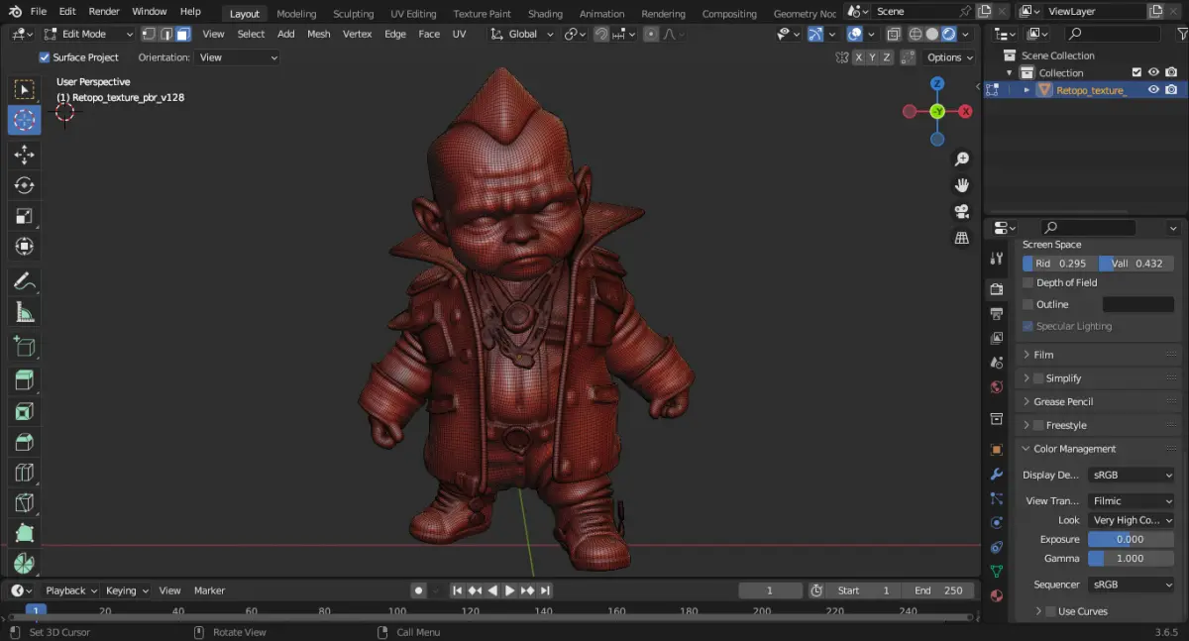The height and width of the screenshot is (641, 1189).
Task: Open the Edit Mode dropdown
Action: pyautogui.click(x=86, y=34)
